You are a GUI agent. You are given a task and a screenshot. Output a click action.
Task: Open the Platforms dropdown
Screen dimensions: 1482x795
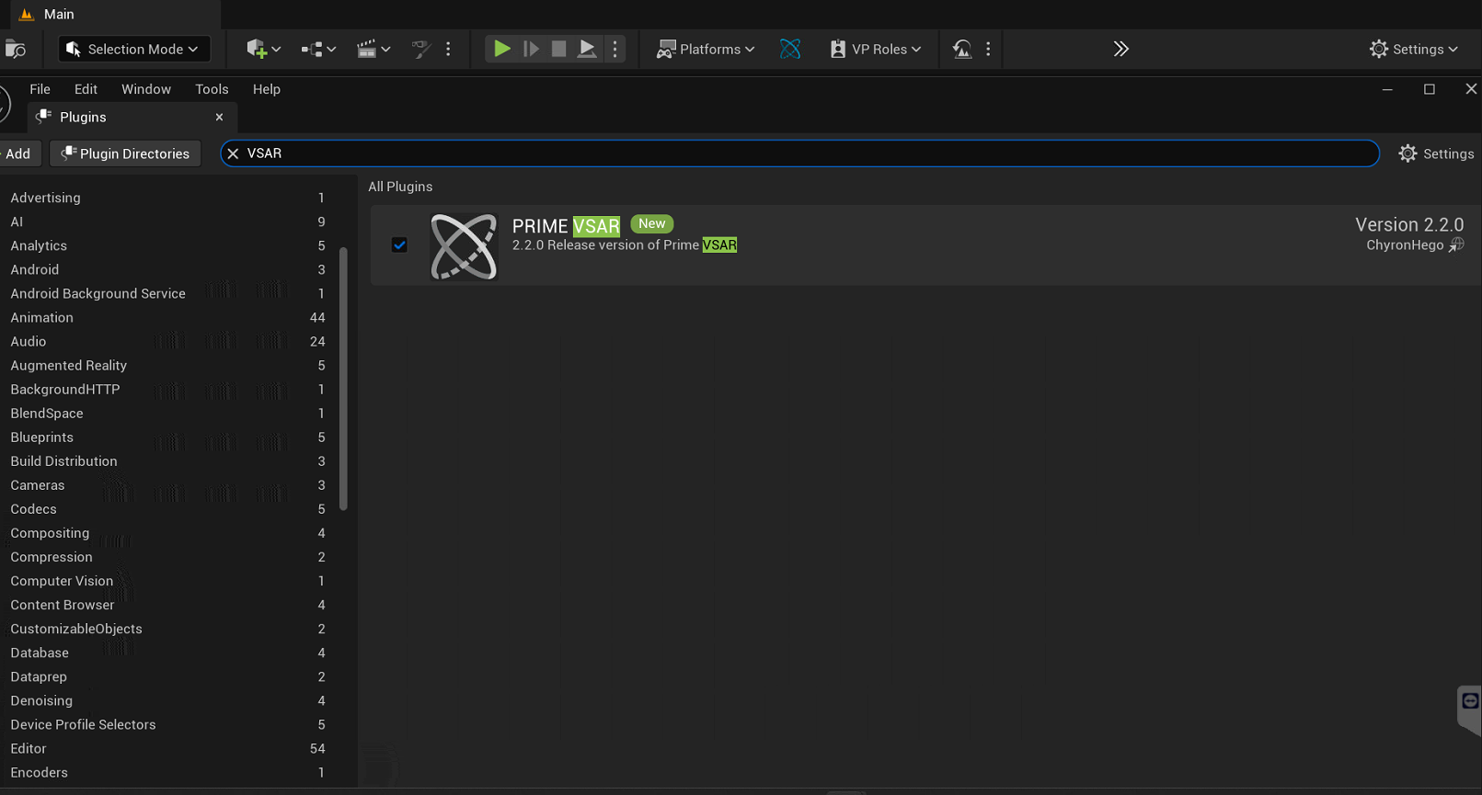coord(706,49)
